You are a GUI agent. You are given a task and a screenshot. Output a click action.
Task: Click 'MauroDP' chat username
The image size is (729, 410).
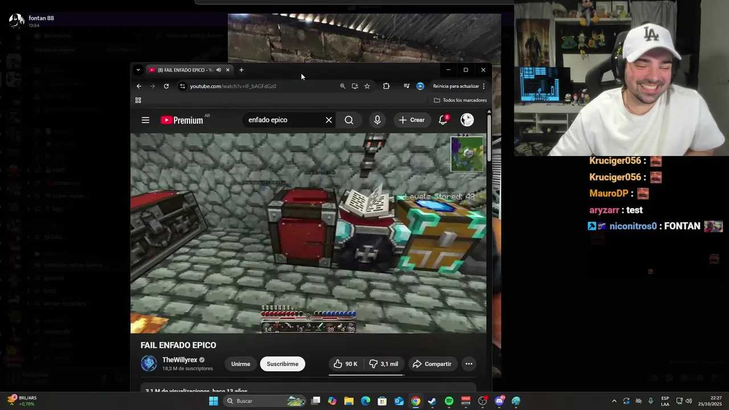click(609, 194)
